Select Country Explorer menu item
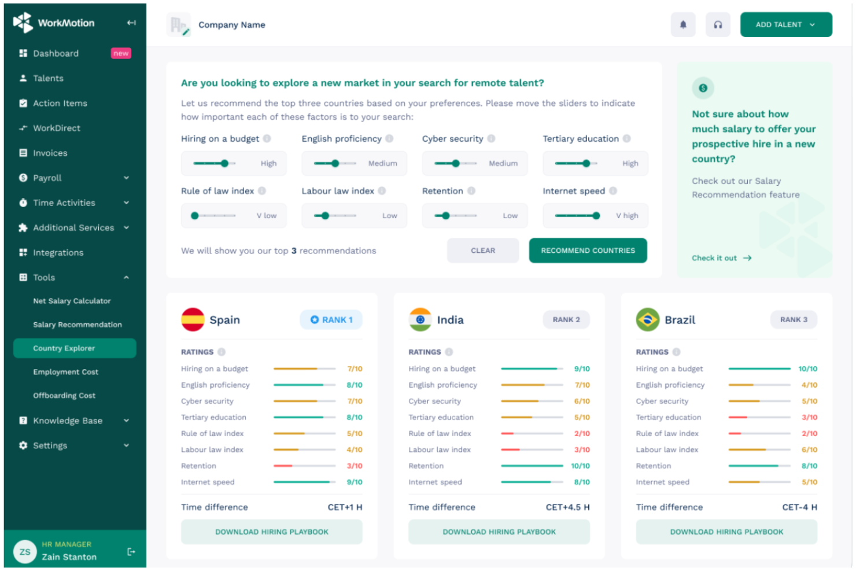 [75, 348]
